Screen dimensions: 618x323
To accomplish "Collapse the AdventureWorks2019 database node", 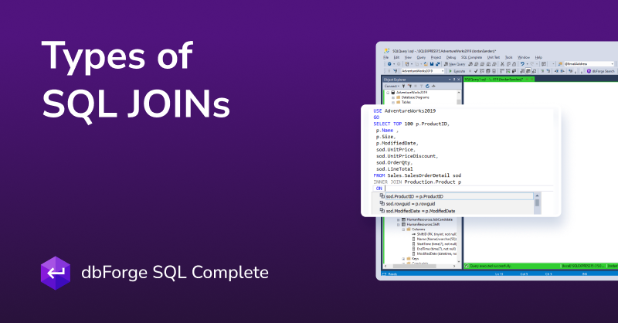I will (x=388, y=92).
